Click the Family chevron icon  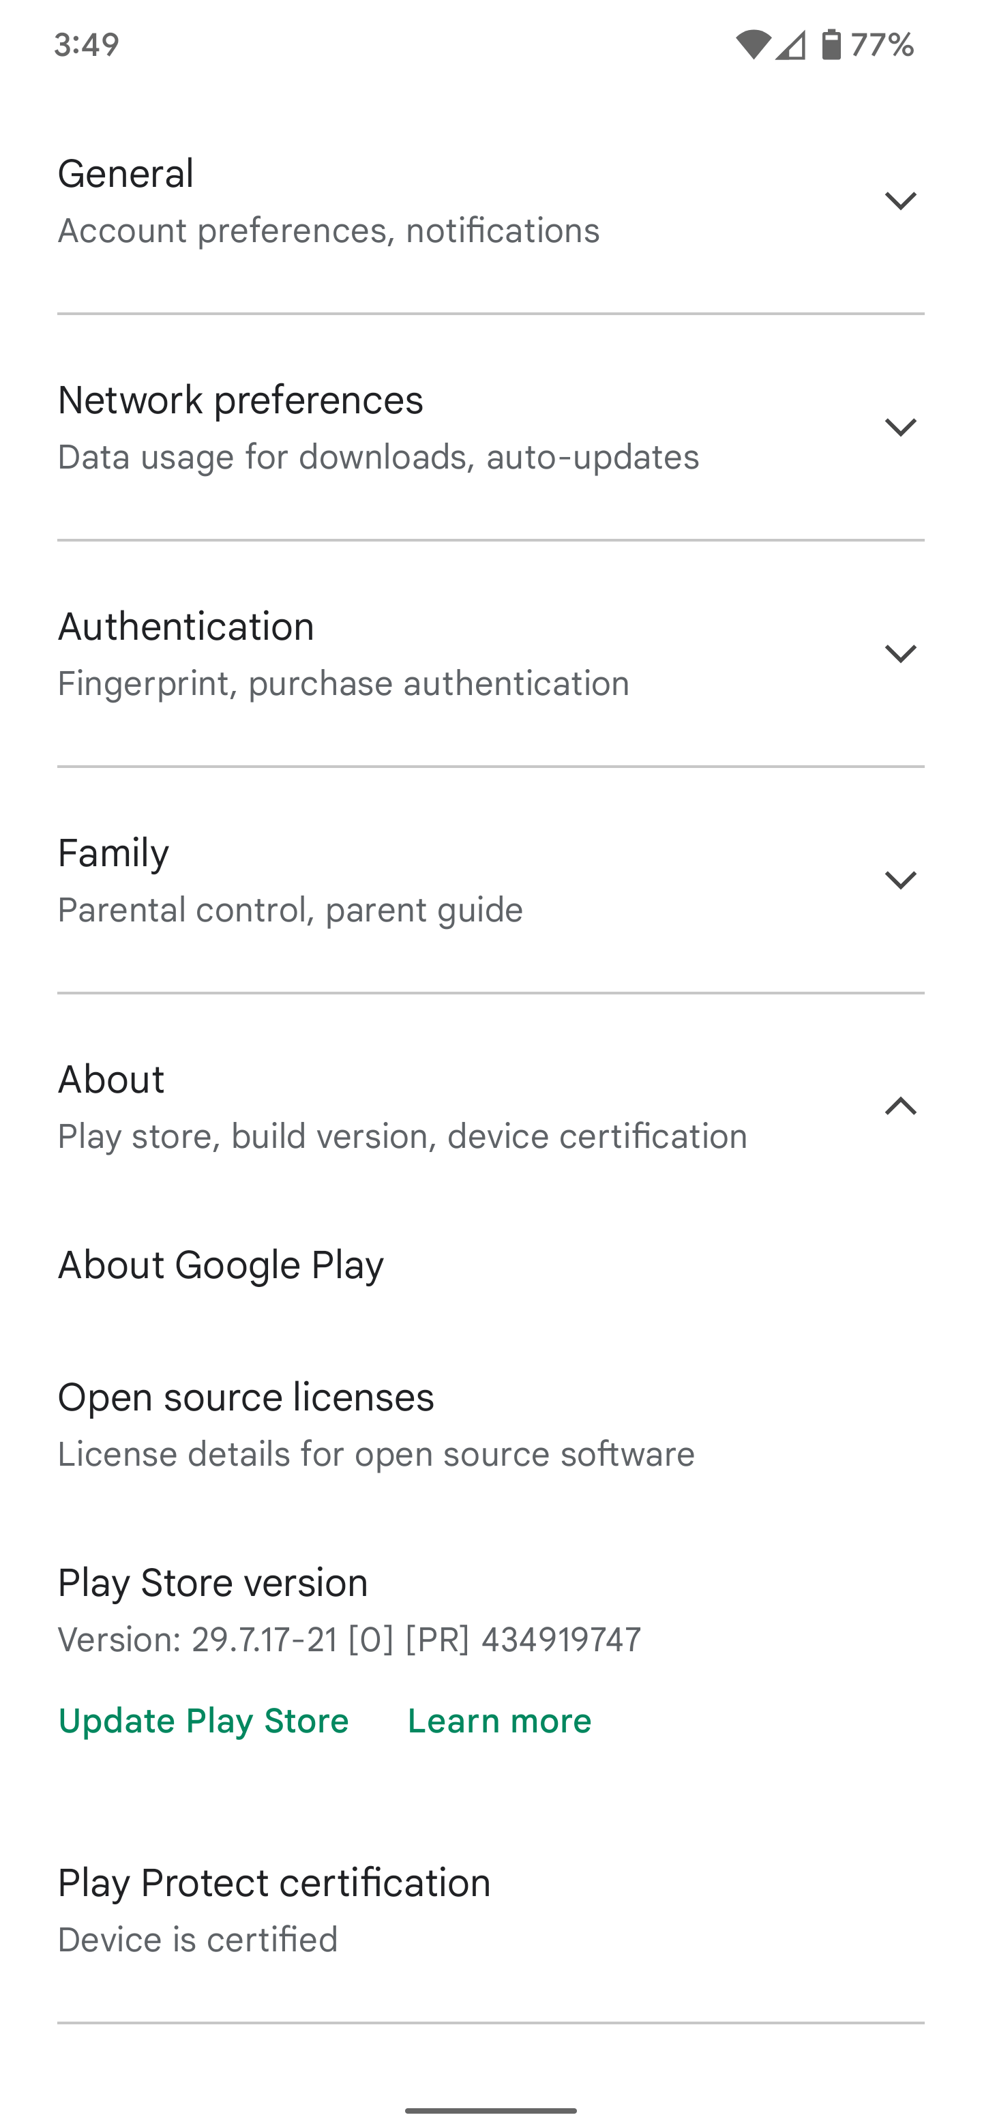tap(900, 879)
